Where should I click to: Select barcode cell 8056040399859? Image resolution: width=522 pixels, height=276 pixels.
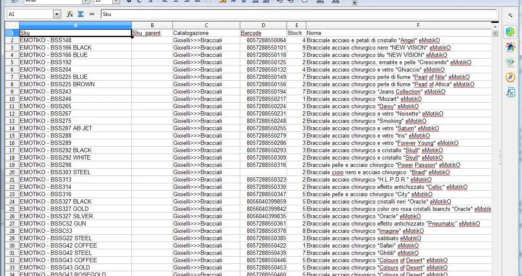[264, 201]
